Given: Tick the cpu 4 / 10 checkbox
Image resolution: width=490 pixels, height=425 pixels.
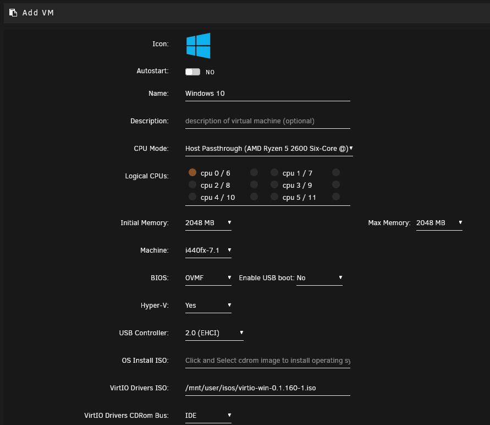Looking at the screenshot, I should coord(192,197).
